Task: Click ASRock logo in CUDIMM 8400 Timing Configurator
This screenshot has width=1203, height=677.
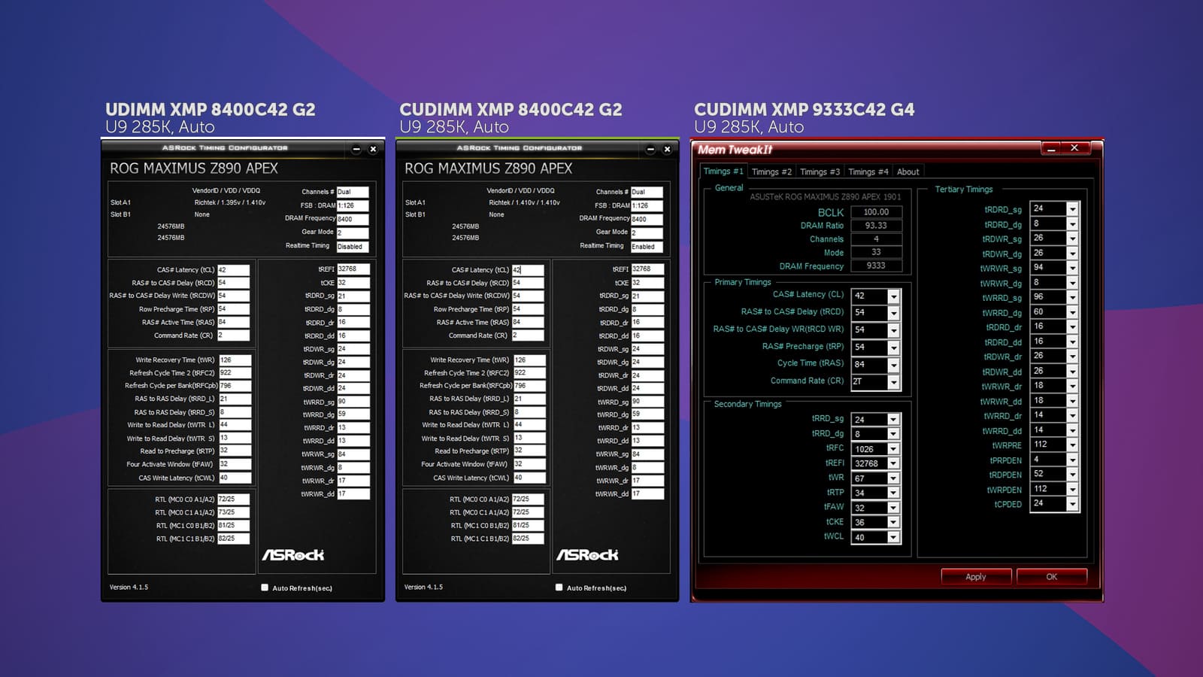Action: point(587,555)
